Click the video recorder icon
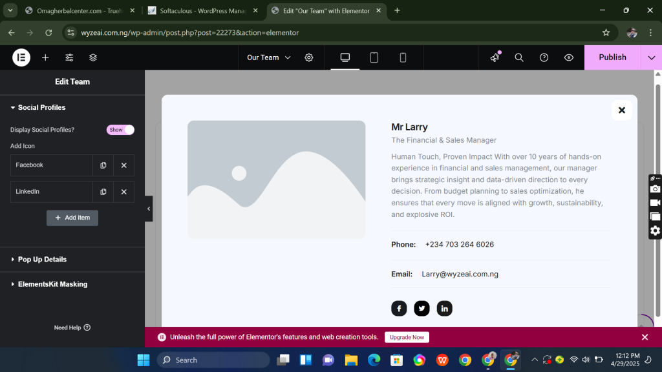The height and width of the screenshot is (372, 662). 655,203
